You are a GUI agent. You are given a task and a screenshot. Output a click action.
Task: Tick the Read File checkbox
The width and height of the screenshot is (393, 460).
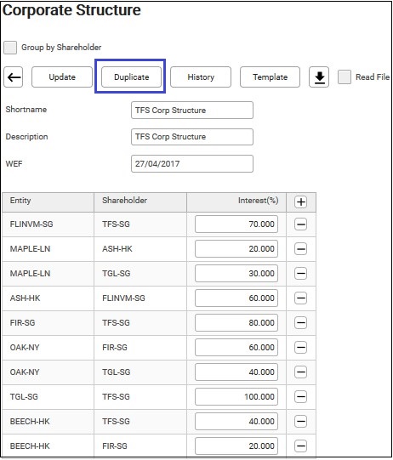pyautogui.click(x=345, y=77)
